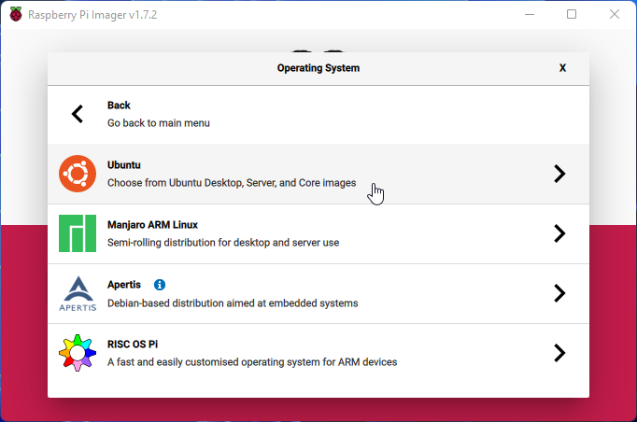The height and width of the screenshot is (422, 637).
Task: Click the 'Raspberry Pi Imager v1.7.2' window title
Action: tap(92, 15)
